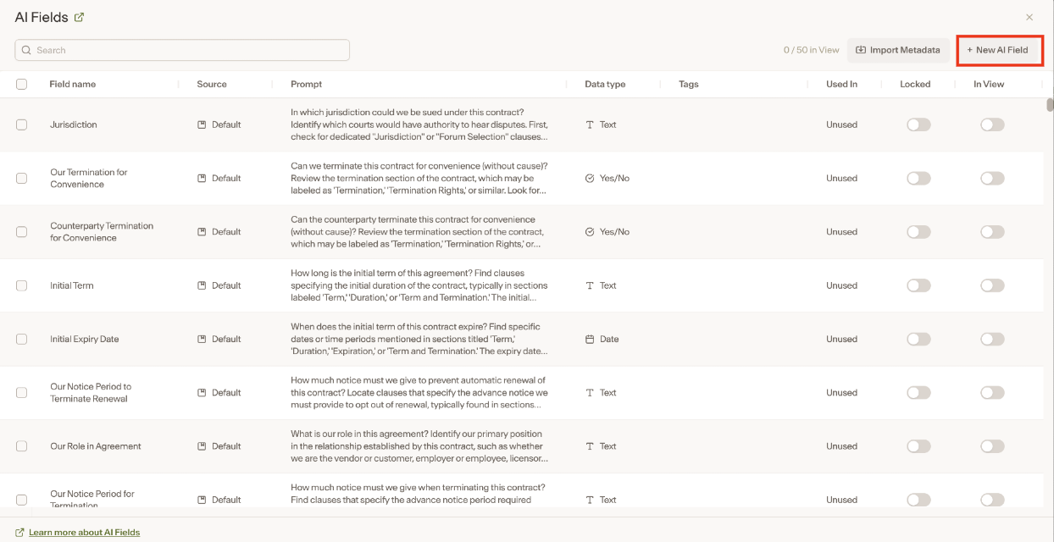
Task: Open Learn more about AI Fields link
Action: pyautogui.click(x=84, y=533)
